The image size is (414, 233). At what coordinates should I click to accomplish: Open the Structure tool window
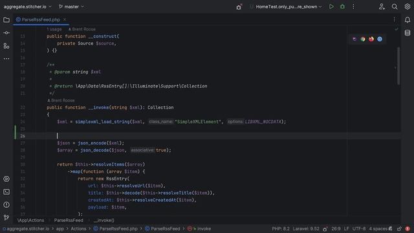(x=6, y=46)
